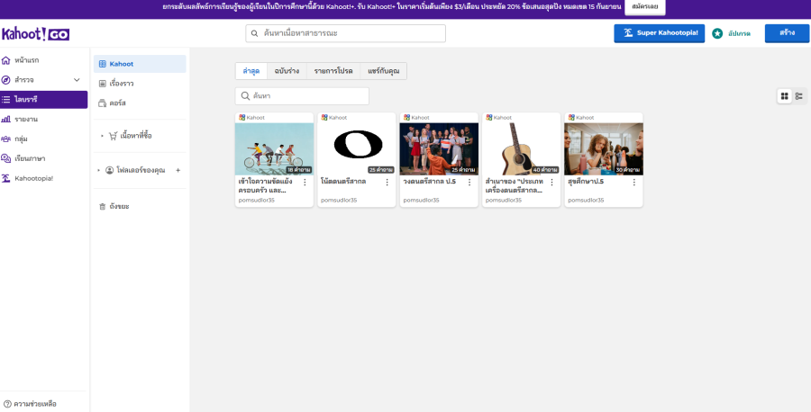Open options menu for สุขศึกษาป.5 card
The height and width of the screenshot is (412, 811).
(634, 183)
